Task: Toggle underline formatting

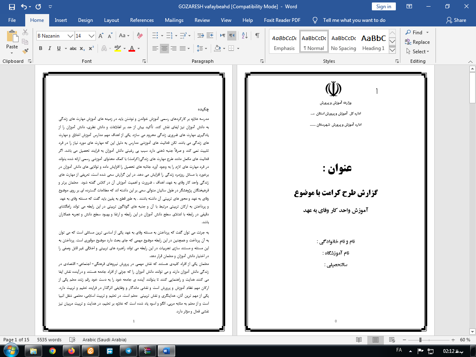Action: (x=59, y=48)
